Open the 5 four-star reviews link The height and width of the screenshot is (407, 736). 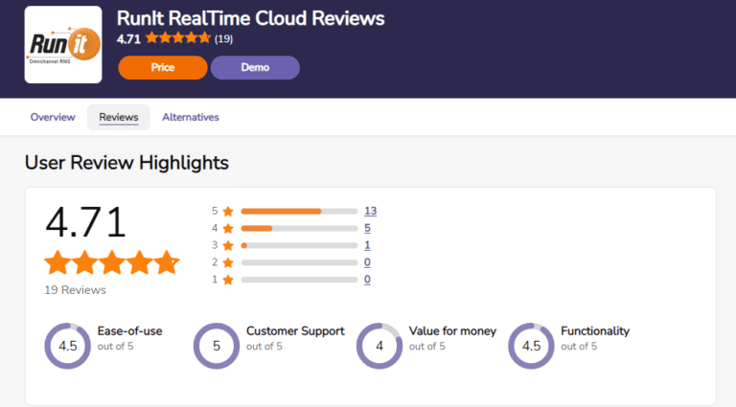[x=367, y=228]
